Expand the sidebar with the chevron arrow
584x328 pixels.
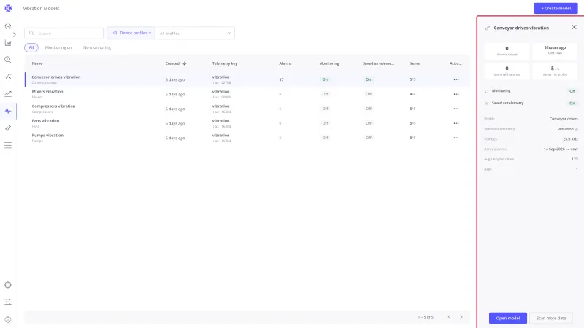15,34
